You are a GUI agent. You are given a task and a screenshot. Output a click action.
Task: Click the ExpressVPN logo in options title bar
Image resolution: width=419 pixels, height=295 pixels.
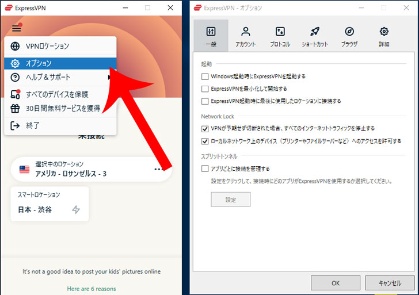tap(197, 8)
